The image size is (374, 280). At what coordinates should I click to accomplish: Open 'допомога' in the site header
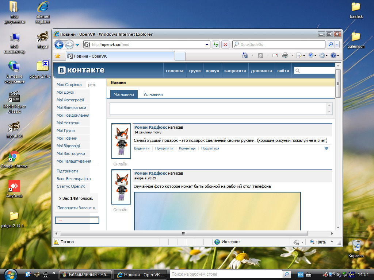(262, 71)
